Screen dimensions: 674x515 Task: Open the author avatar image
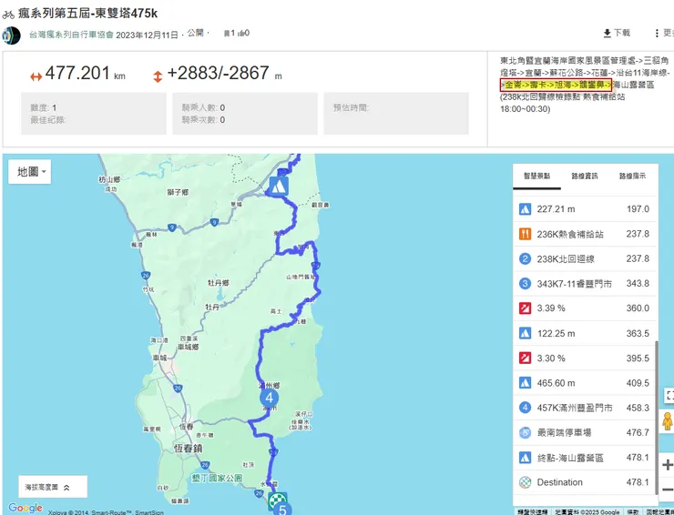(11, 35)
